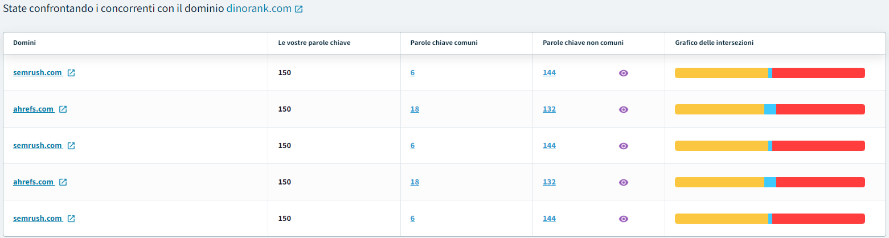Click non-common keywords 132 in fourth row
This screenshot has width=889, height=238.
[549, 182]
